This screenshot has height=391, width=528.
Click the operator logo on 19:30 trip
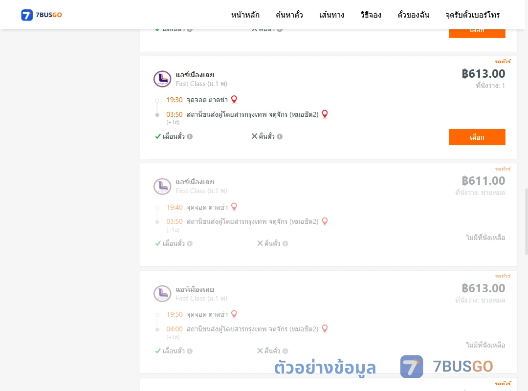162,79
